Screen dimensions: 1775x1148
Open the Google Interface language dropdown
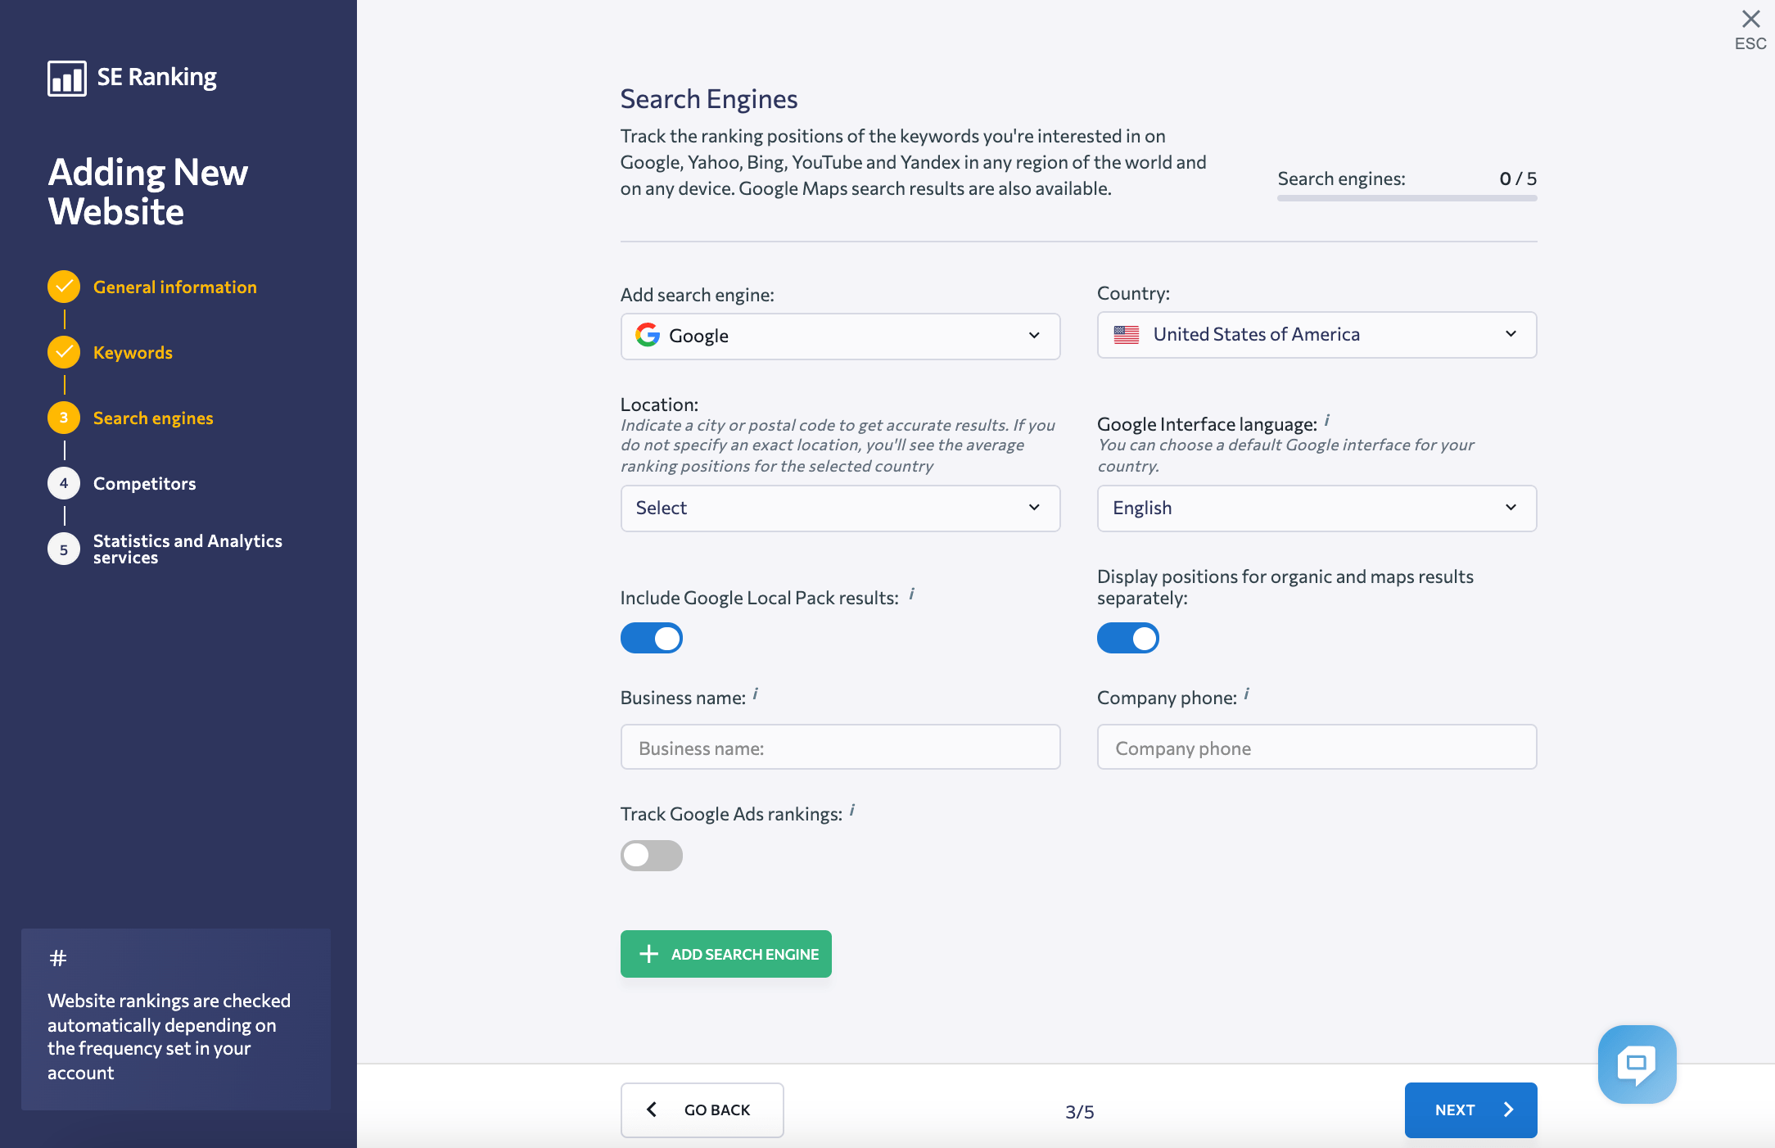tap(1317, 508)
